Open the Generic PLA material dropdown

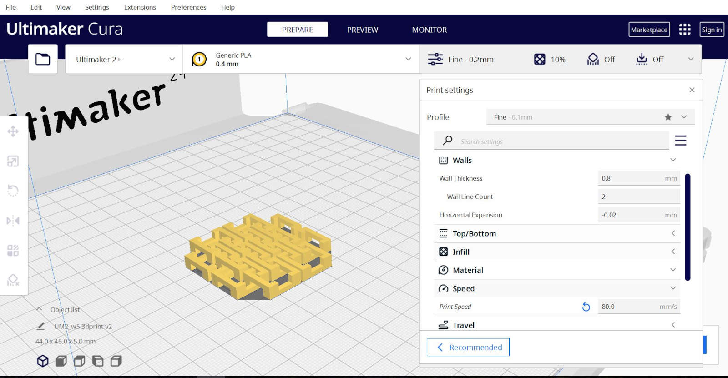pos(301,59)
